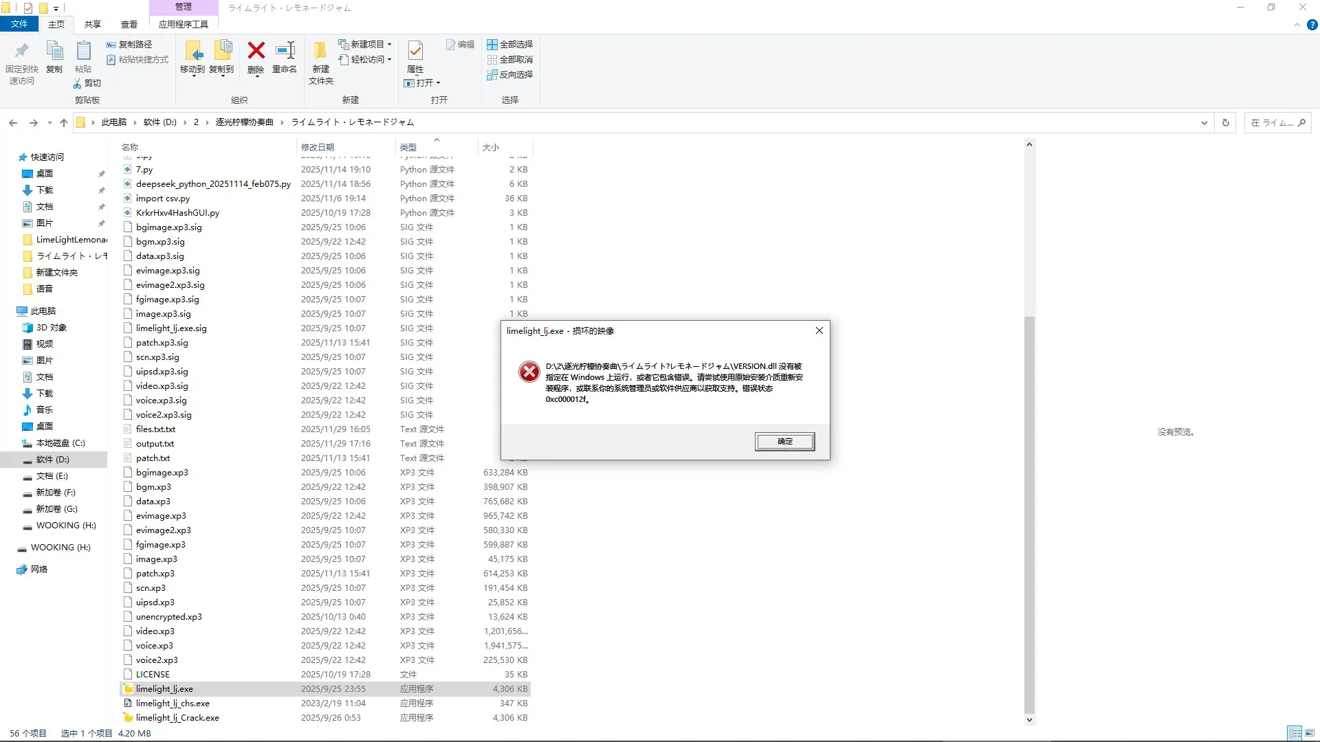Open the View (查看) ribbon tab

click(x=129, y=24)
